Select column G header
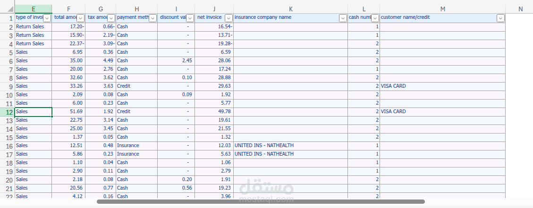 coord(101,9)
